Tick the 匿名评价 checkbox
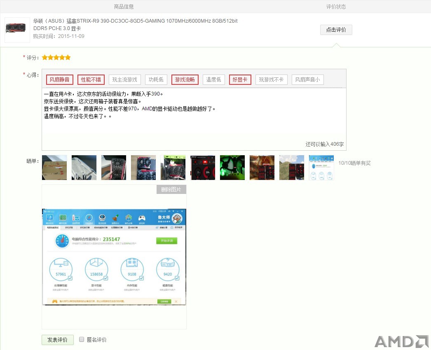The width and height of the screenshot is (431, 350). tap(81, 339)
